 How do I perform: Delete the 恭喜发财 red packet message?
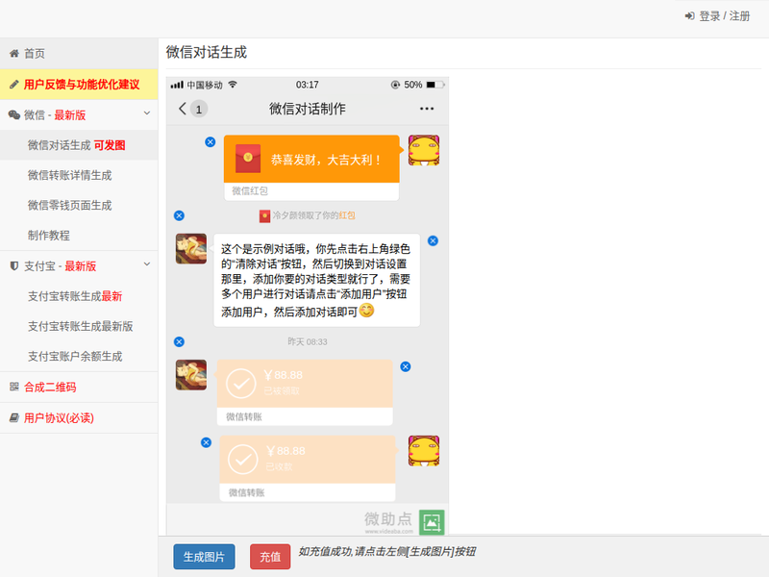pos(210,141)
